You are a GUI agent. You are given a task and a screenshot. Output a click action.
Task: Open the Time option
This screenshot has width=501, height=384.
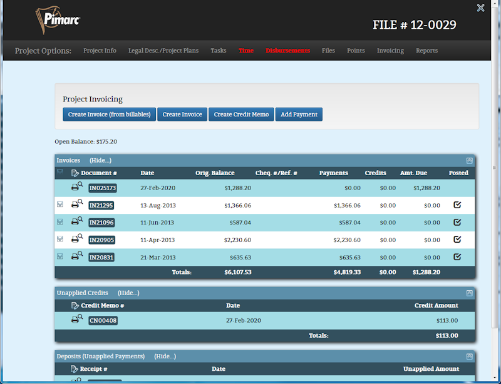pos(245,51)
